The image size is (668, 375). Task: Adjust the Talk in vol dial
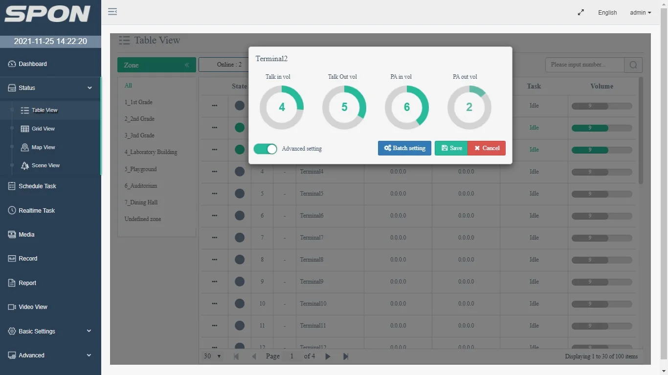(282, 108)
